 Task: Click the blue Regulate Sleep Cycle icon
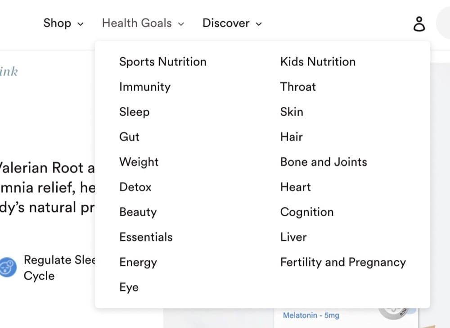[8, 267]
